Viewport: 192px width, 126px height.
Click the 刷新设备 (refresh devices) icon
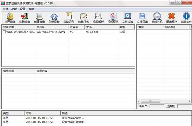[54, 16]
